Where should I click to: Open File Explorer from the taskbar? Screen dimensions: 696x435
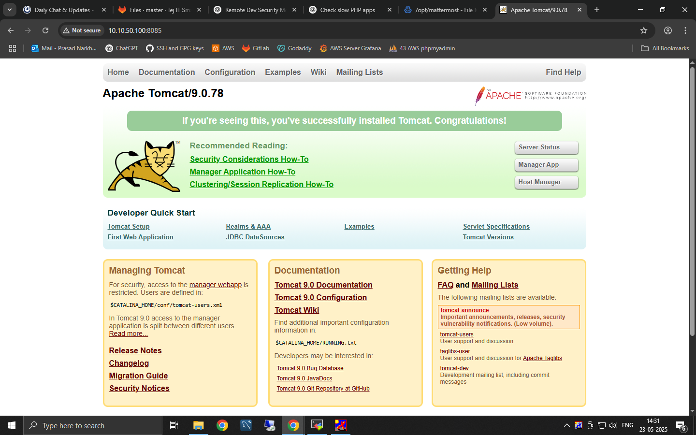198,425
